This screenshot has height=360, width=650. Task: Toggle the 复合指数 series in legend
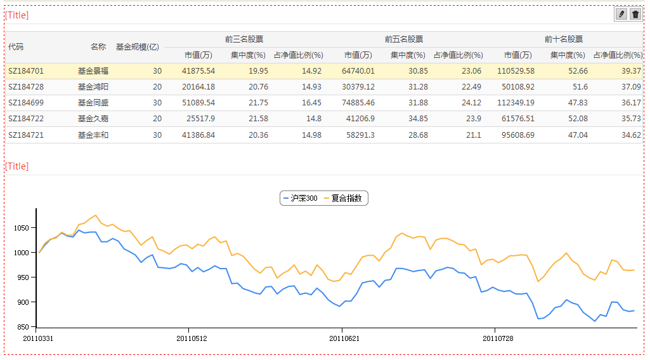[342, 199]
